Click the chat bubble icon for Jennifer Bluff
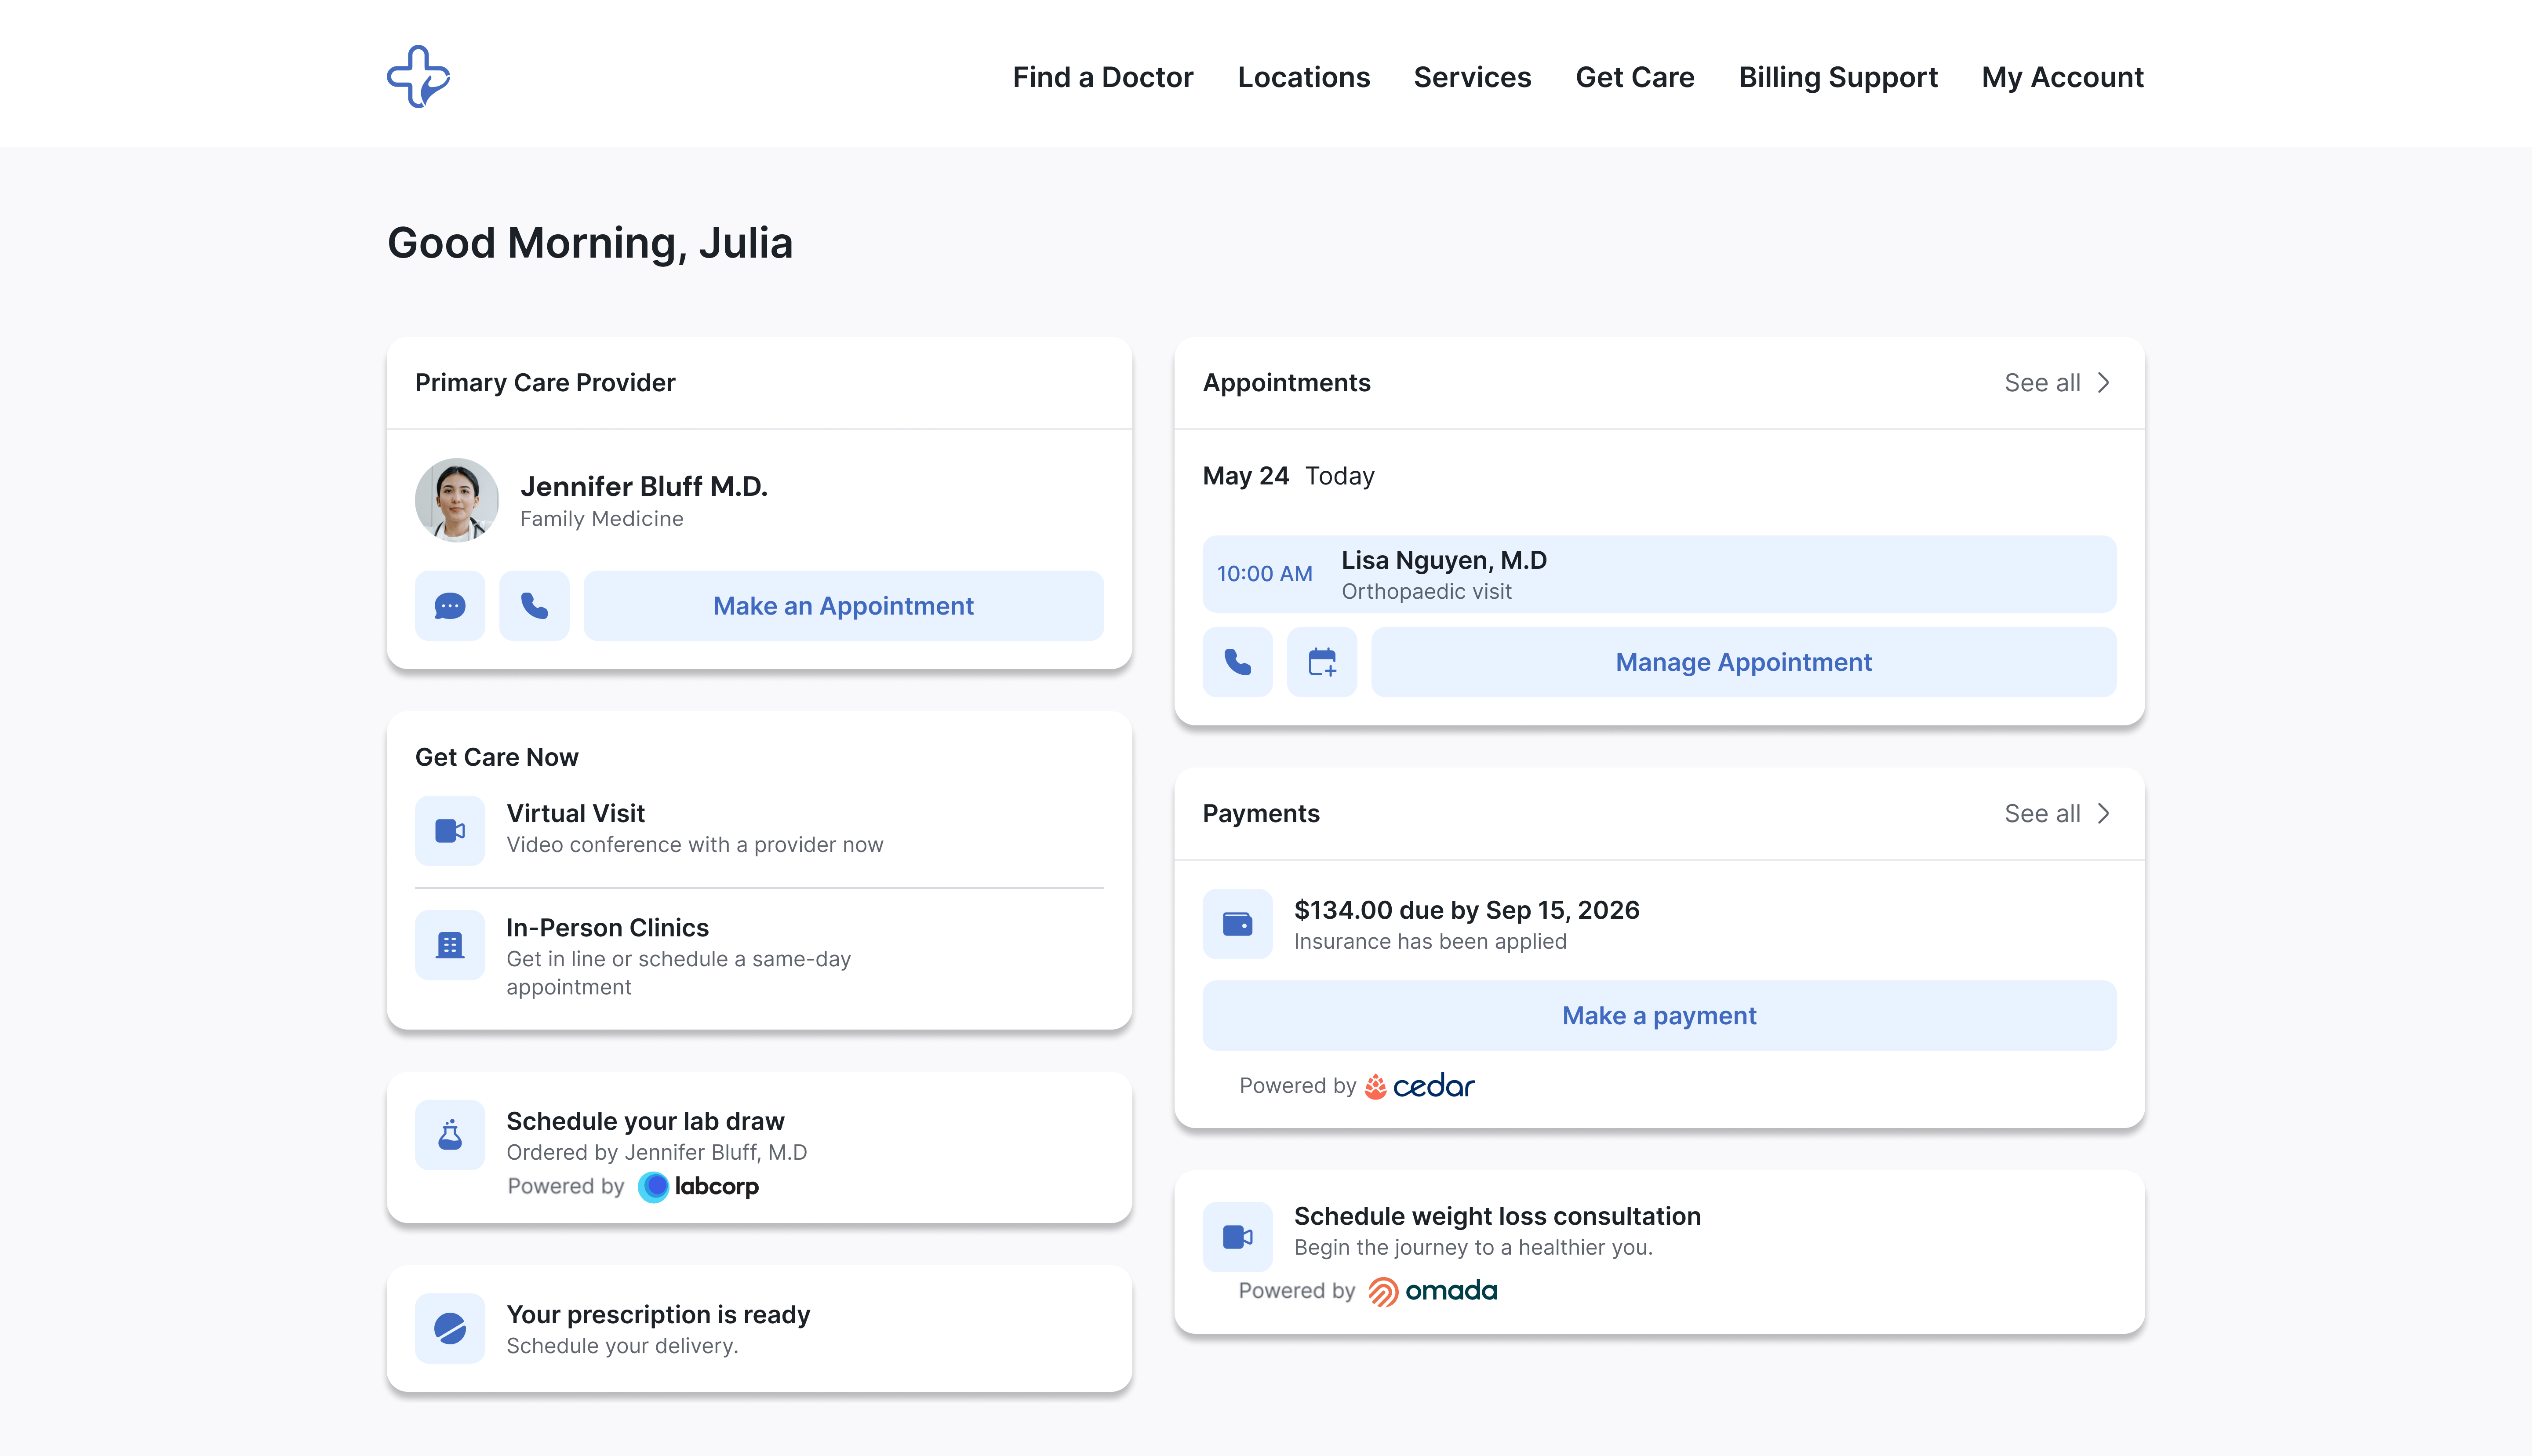2532x1456 pixels. click(450, 605)
